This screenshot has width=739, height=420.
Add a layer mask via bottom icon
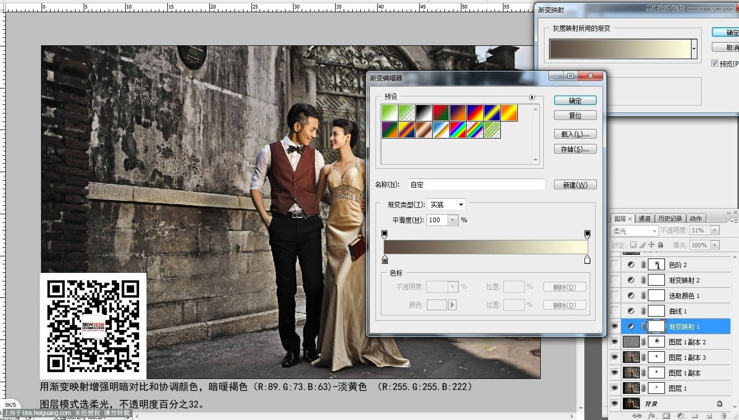click(x=666, y=416)
